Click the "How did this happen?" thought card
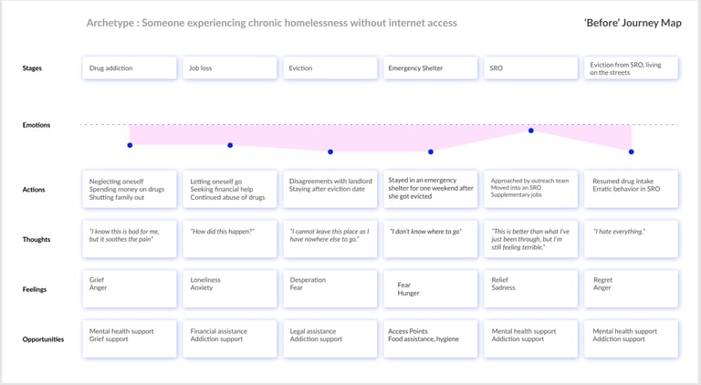 [x=230, y=239]
